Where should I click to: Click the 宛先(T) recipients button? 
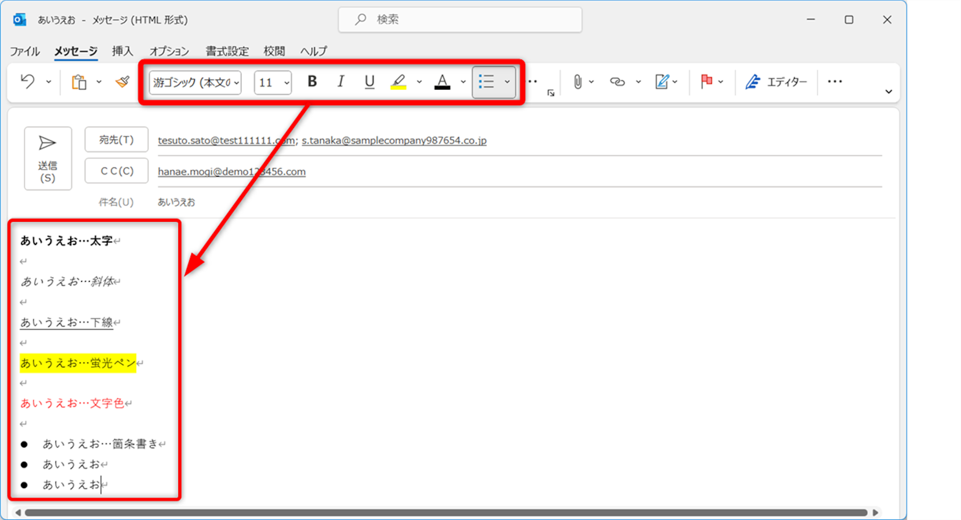(116, 140)
